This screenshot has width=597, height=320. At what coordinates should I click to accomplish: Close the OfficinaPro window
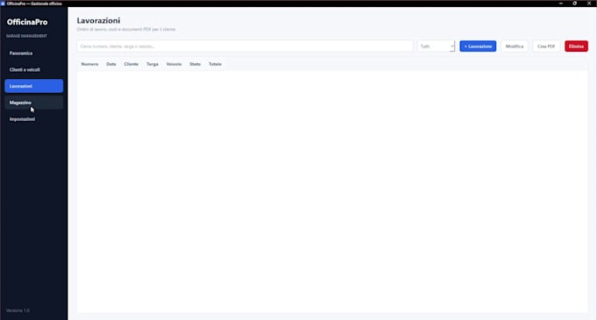(x=588, y=3)
